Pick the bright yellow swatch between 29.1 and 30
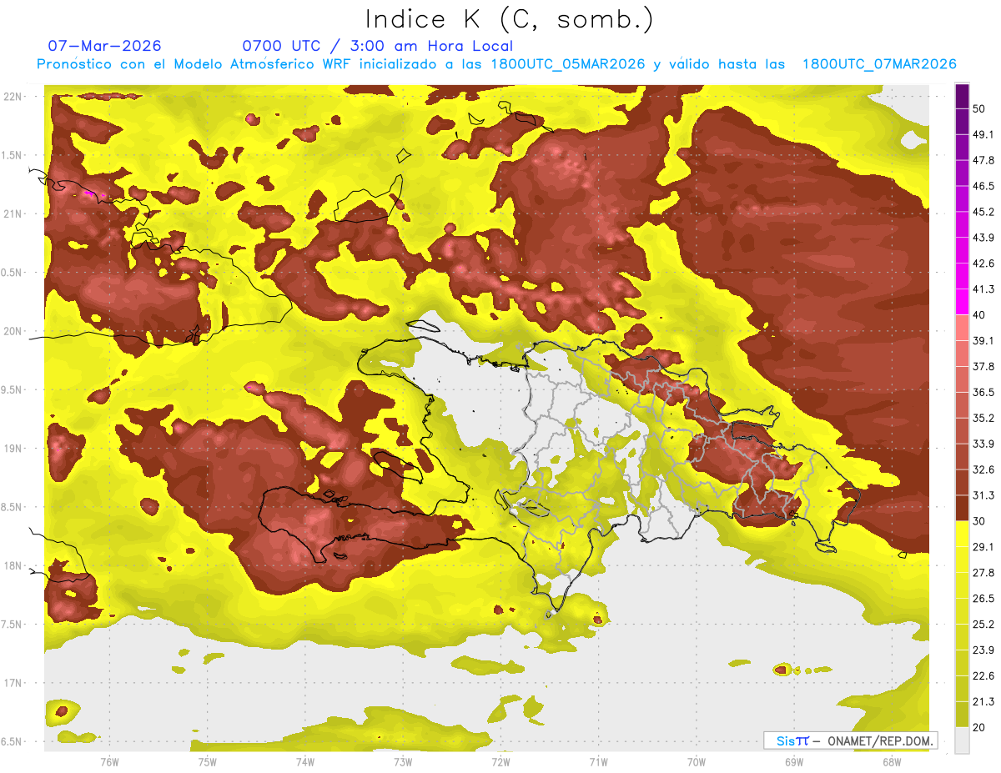 click(962, 534)
